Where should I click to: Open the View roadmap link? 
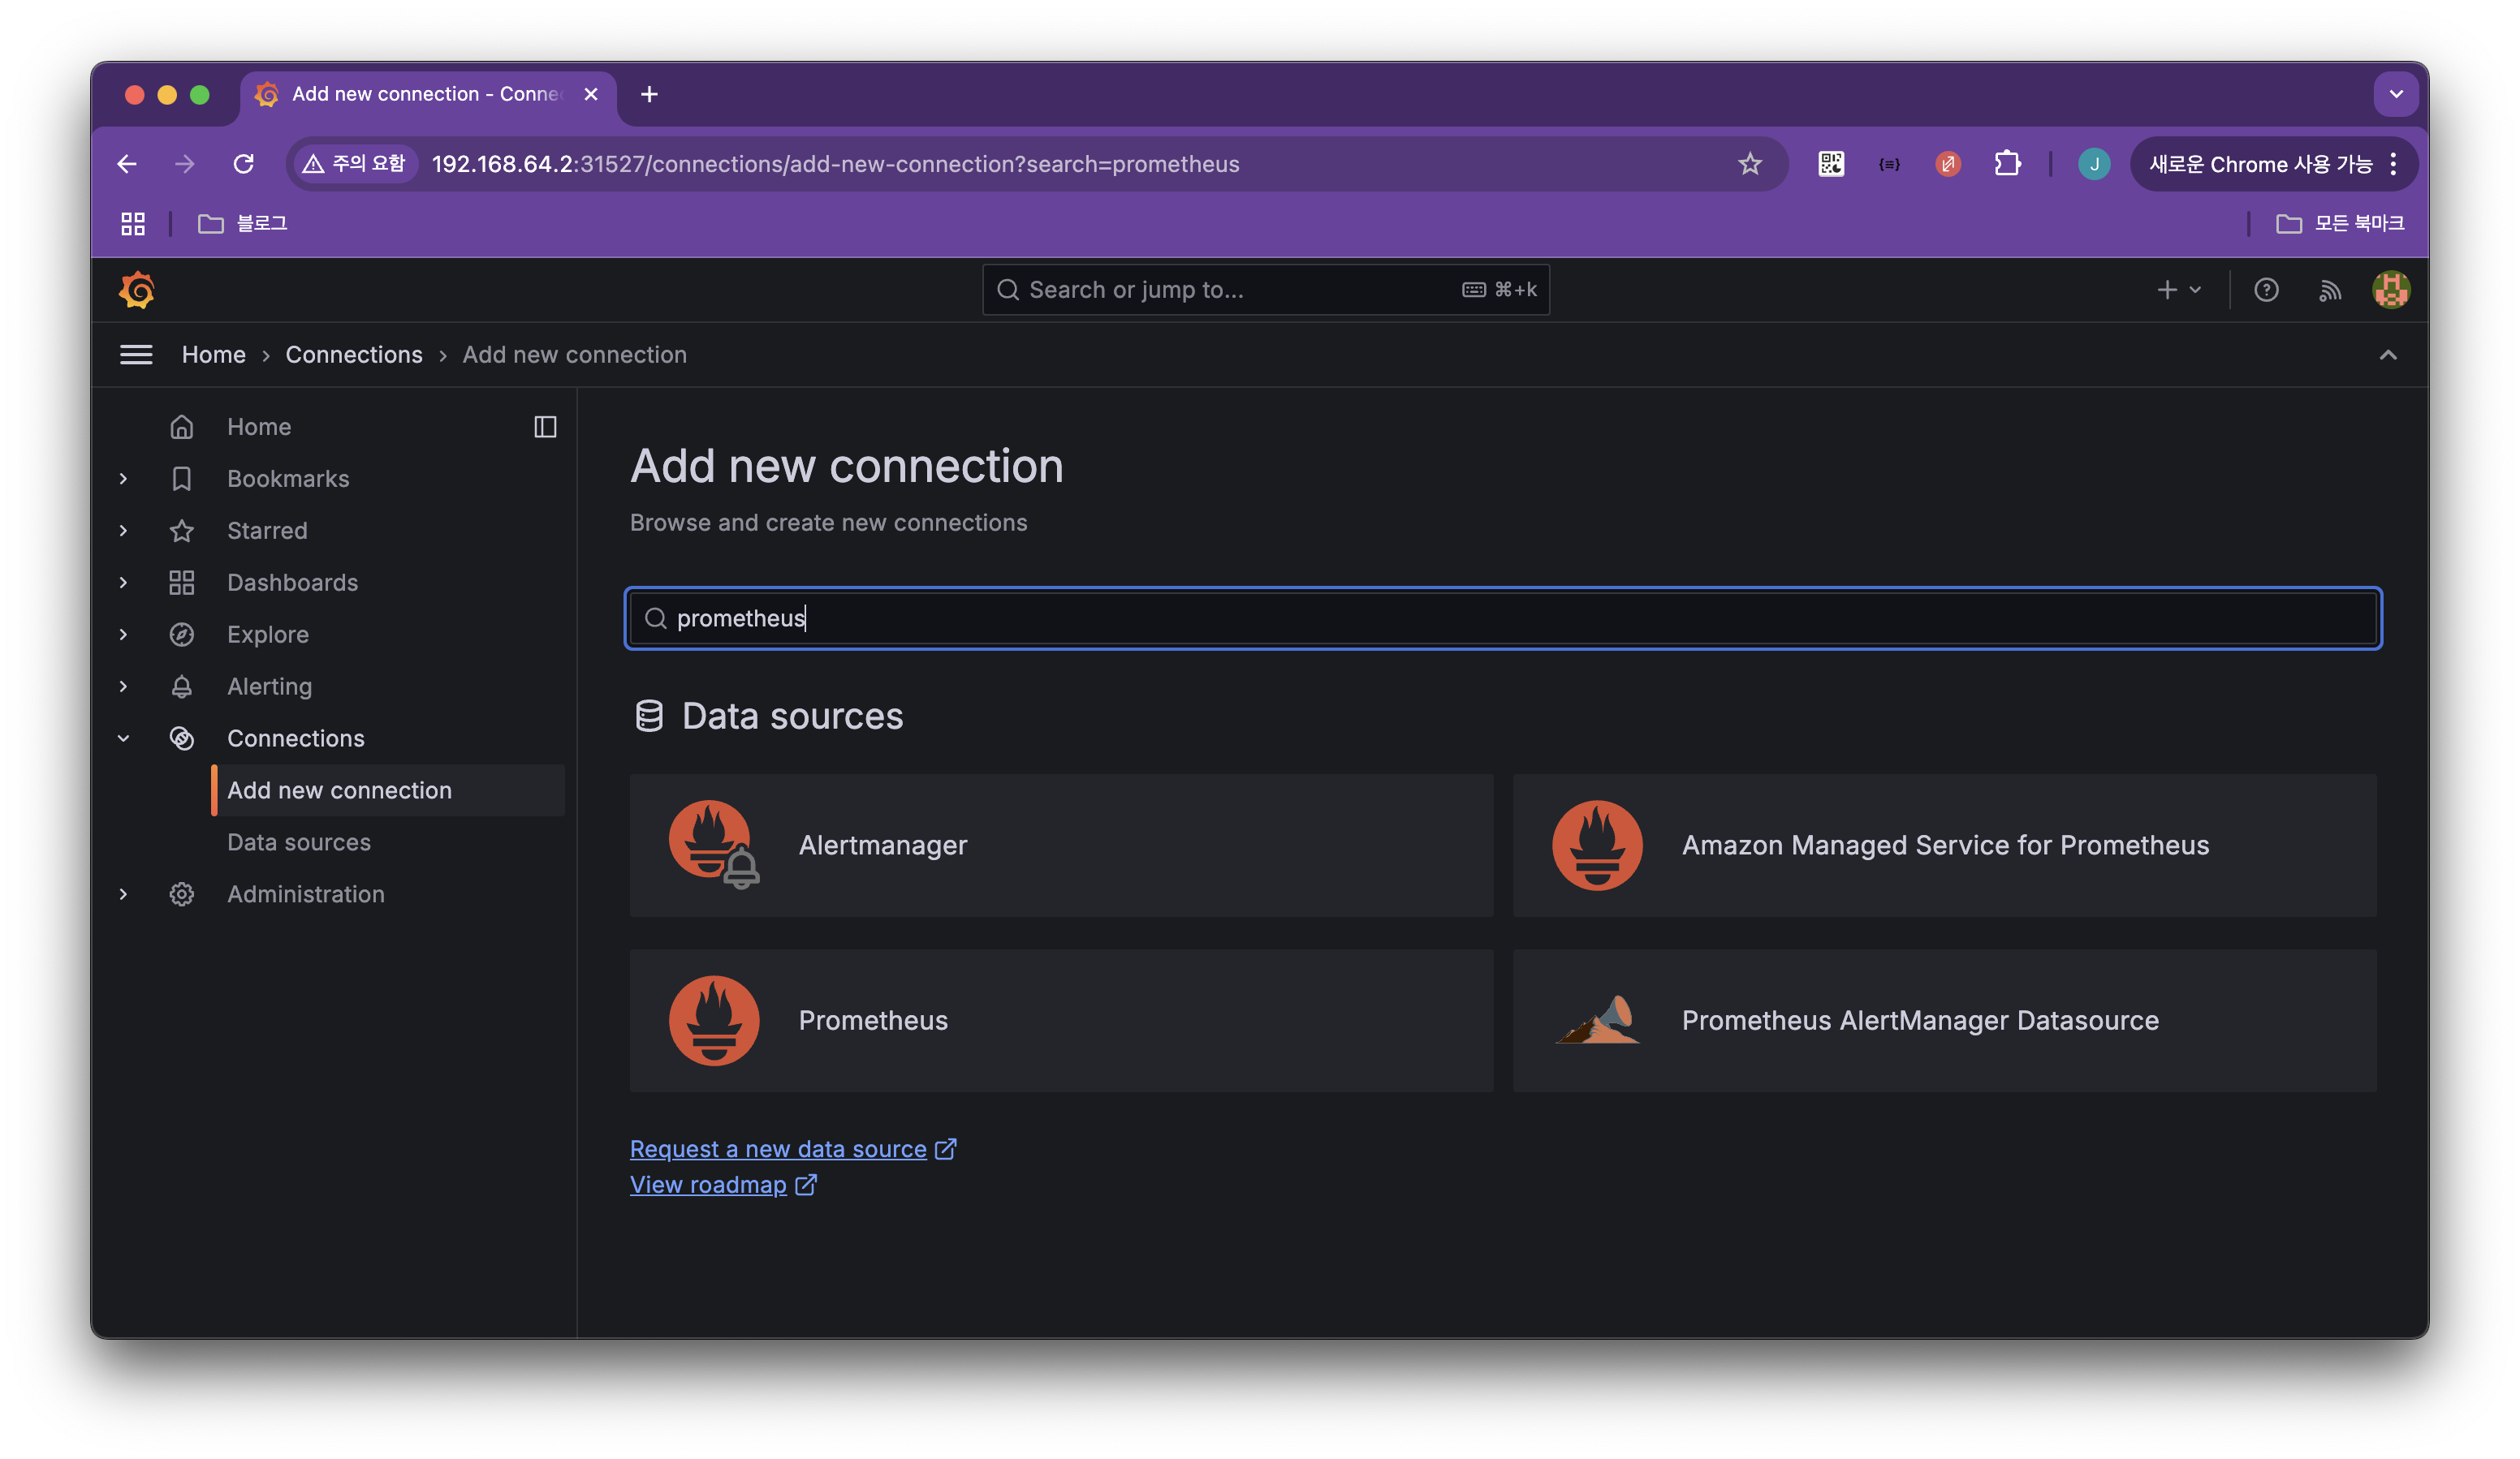click(708, 1186)
